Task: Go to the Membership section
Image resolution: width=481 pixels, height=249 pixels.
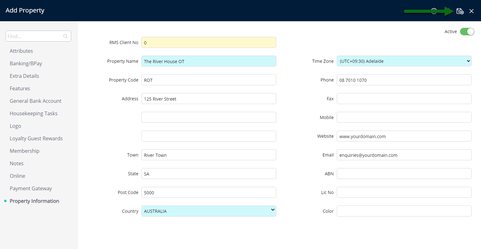Action: click(24, 151)
